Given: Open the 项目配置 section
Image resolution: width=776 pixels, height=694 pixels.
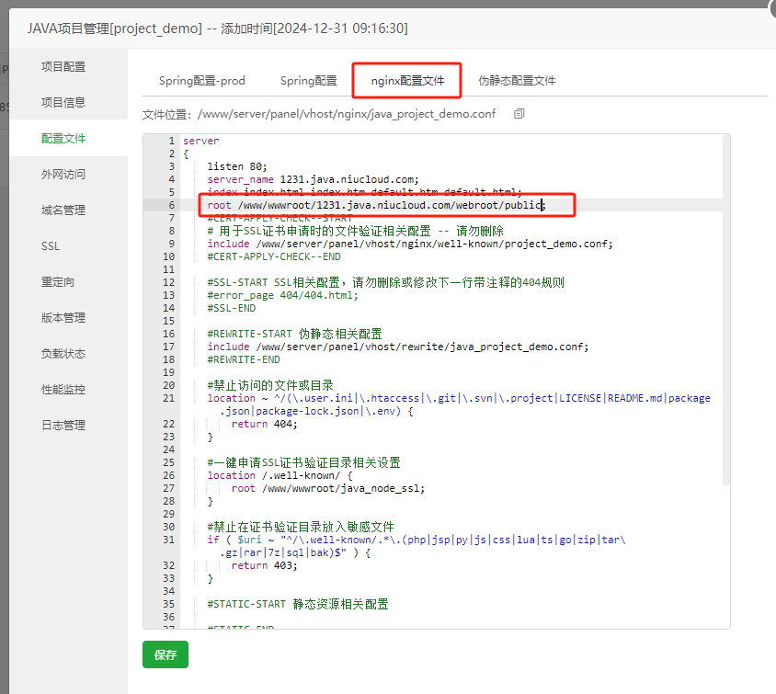Looking at the screenshot, I should point(63,66).
